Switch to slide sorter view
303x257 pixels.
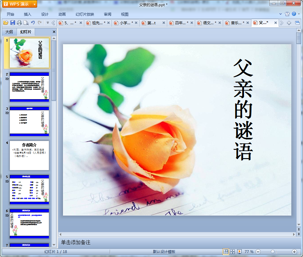233,252
